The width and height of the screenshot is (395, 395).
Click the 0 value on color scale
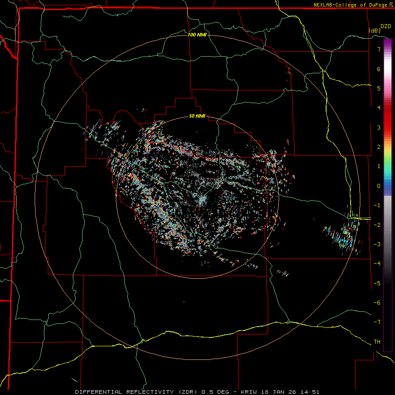click(x=379, y=186)
